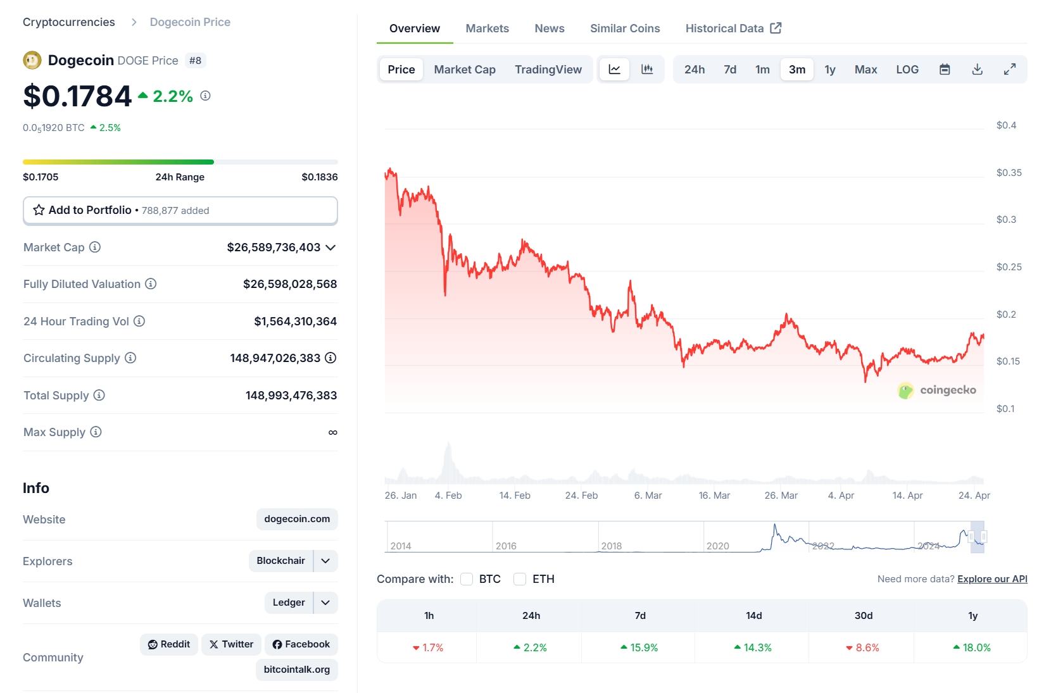Image resolution: width=1051 pixels, height=693 pixels.
Task: Select the line chart icon
Action: click(614, 69)
